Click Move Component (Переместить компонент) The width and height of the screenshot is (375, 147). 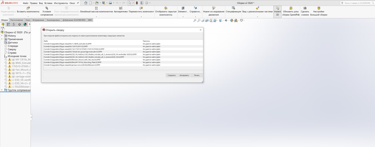click(x=141, y=10)
